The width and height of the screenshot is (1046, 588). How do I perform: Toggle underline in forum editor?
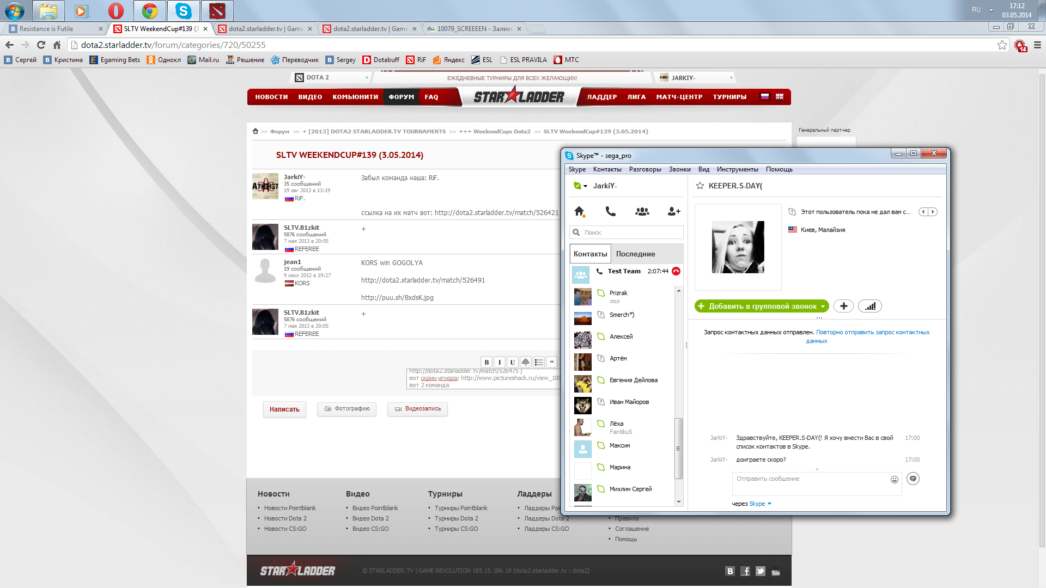[513, 362]
